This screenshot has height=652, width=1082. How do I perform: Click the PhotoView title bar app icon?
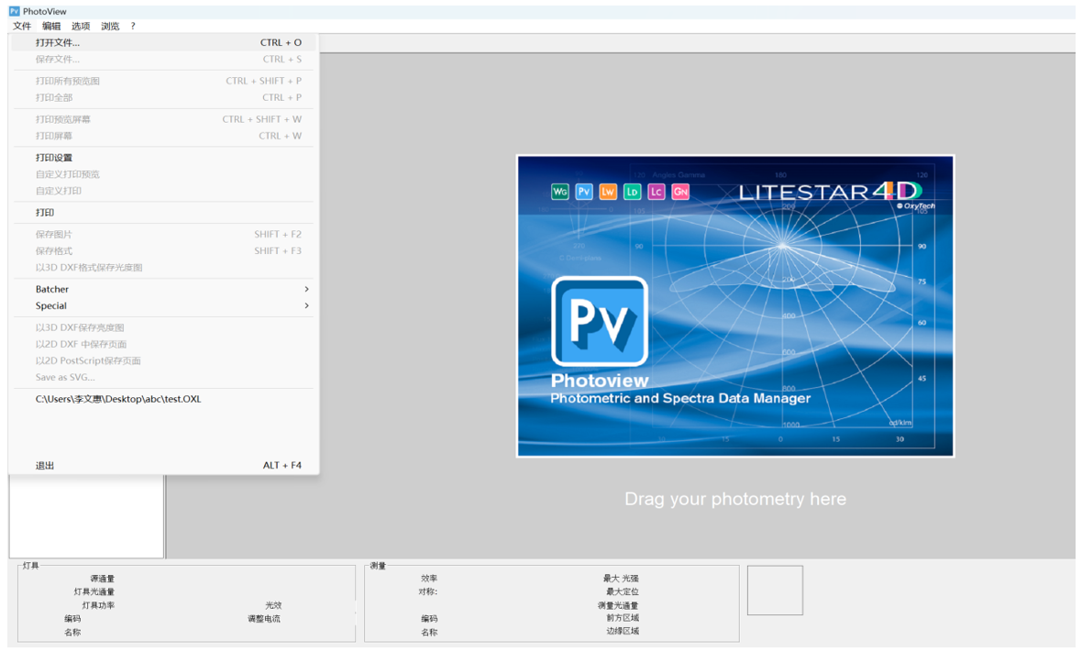tap(14, 11)
